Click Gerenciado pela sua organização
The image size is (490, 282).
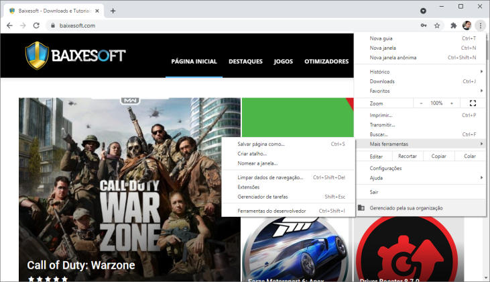point(420,208)
